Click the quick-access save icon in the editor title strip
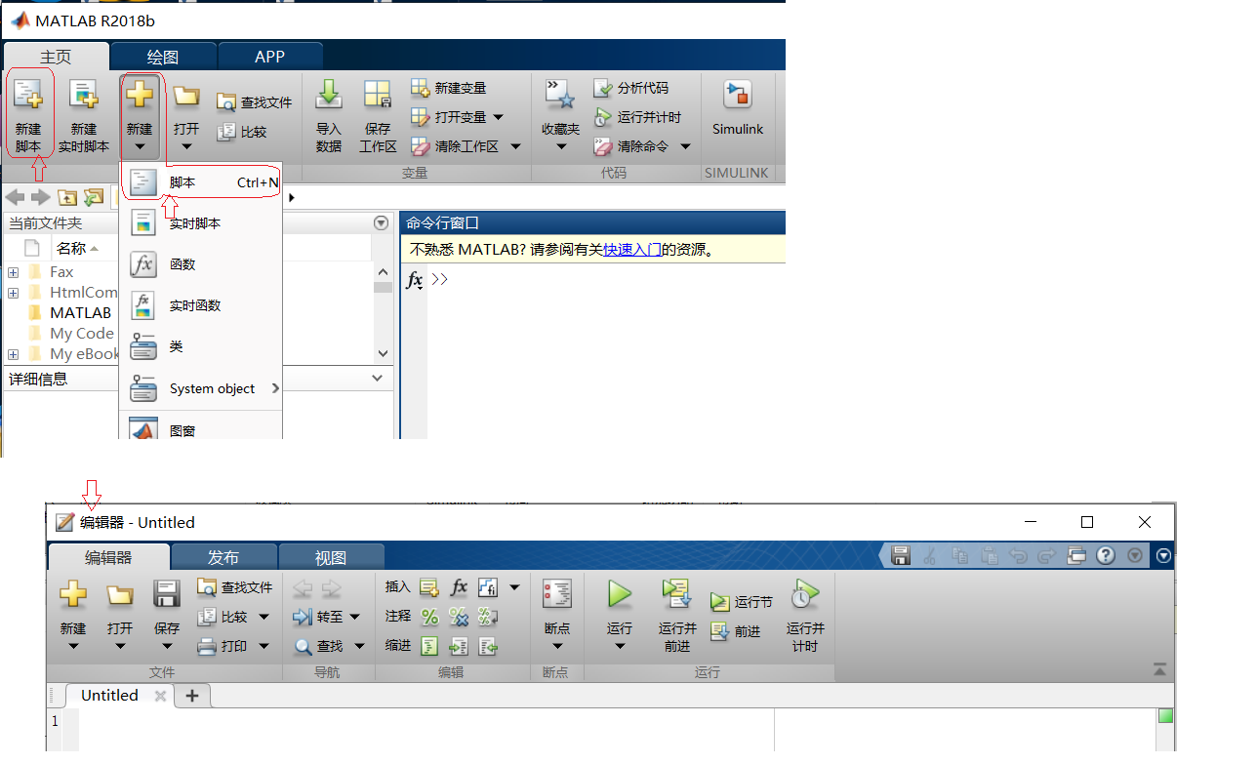The width and height of the screenshot is (1257, 764). click(901, 555)
